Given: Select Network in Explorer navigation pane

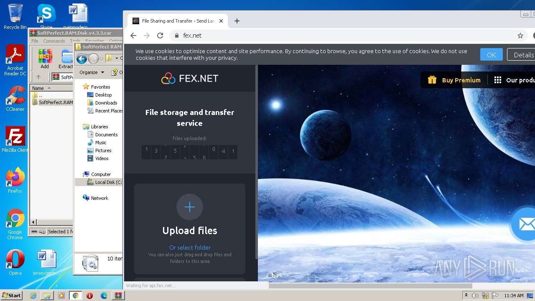Looking at the screenshot, I should tap(99, 198).
